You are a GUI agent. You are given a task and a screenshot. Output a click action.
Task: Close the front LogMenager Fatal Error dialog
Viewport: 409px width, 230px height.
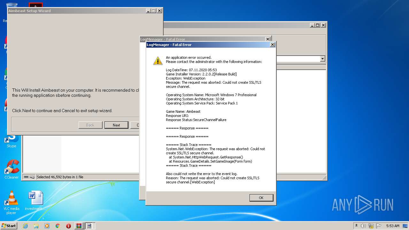coord(273,45)
